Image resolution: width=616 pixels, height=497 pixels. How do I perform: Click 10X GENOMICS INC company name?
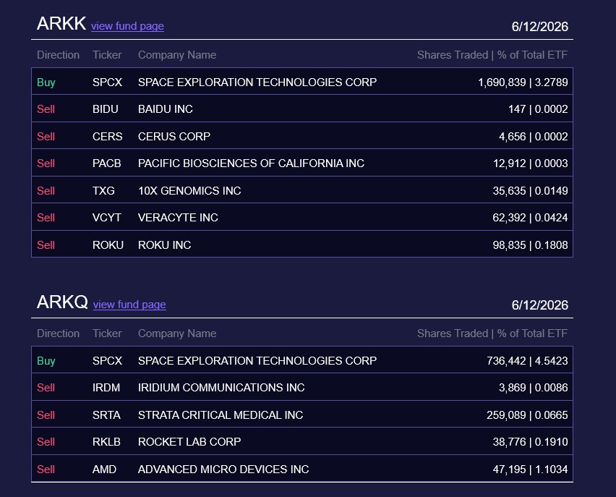pos(189,191)
